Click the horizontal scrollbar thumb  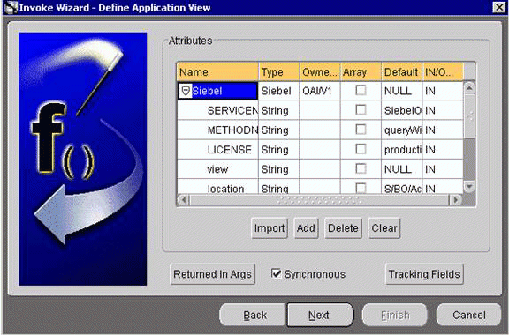(x=319, y=200)
